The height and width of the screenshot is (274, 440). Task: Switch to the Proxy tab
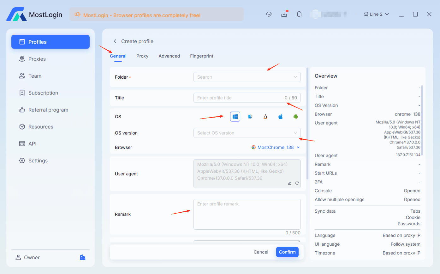(x=142, y=56)
